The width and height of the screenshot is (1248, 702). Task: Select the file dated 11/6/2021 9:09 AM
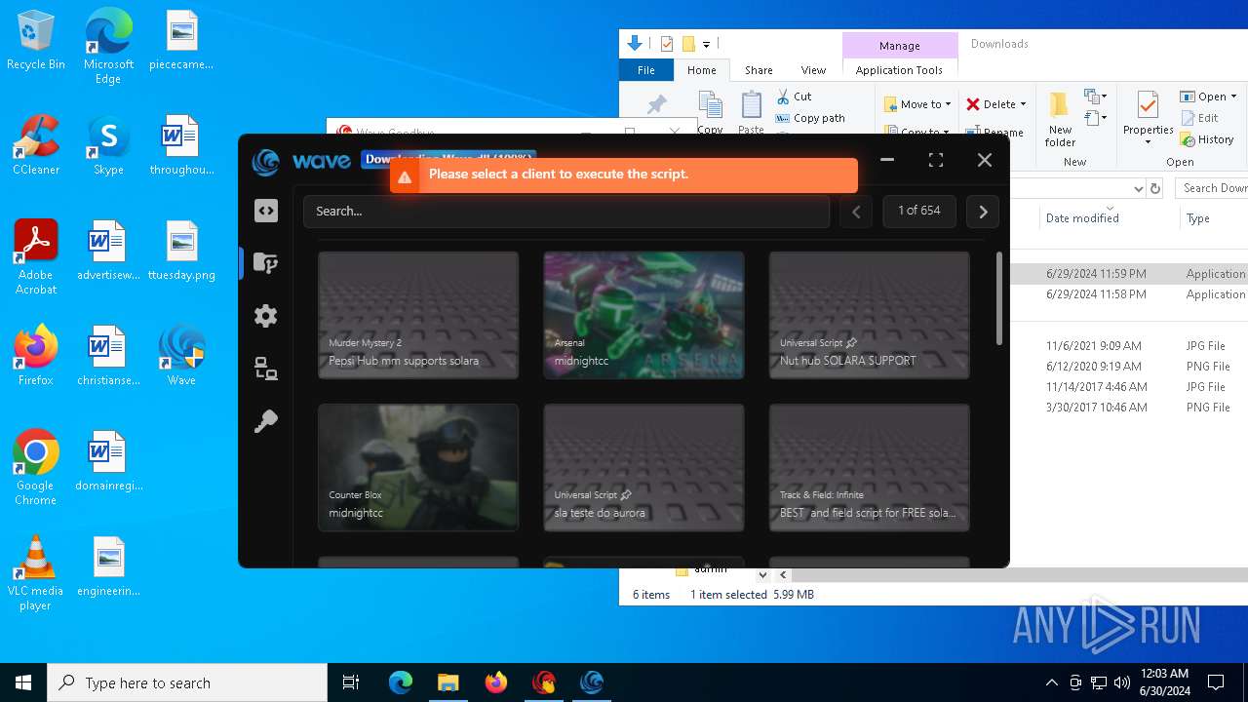tap(1129, 346)
